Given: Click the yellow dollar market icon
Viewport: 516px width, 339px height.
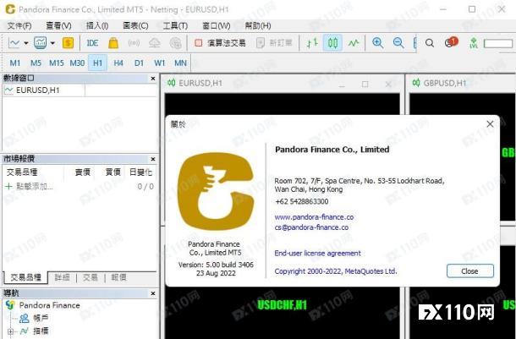Looking at the screenshot, I should click(68, 43).
